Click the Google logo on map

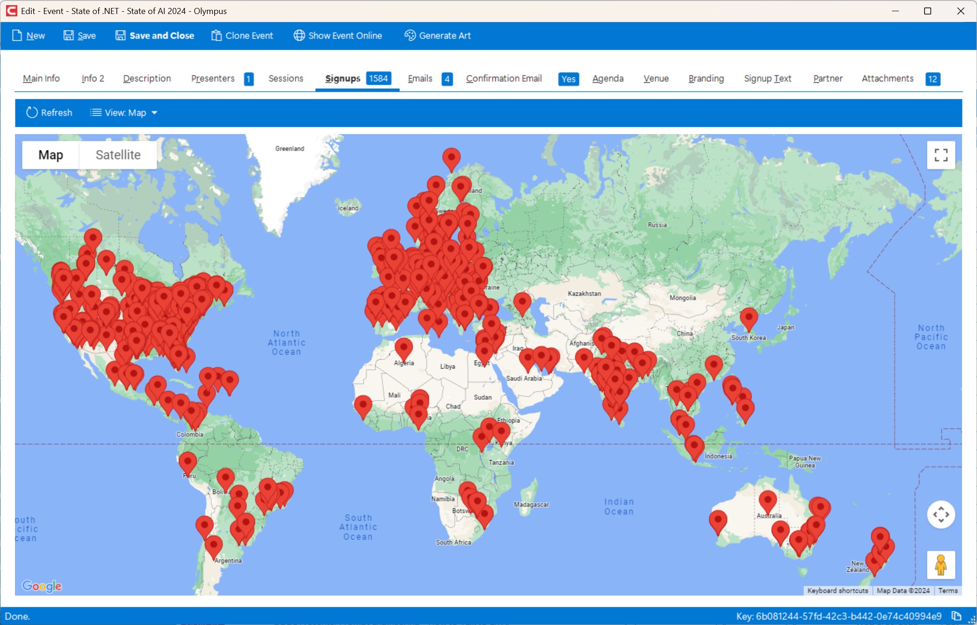tap(42, 586)
